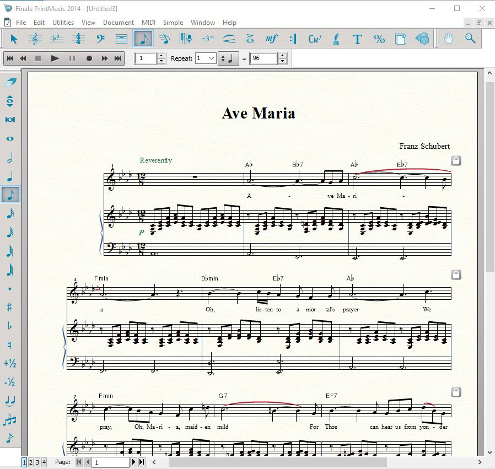Open the MIDI menu
The height and width of the screenshot is (469, 495).
[x=148, y=23]
